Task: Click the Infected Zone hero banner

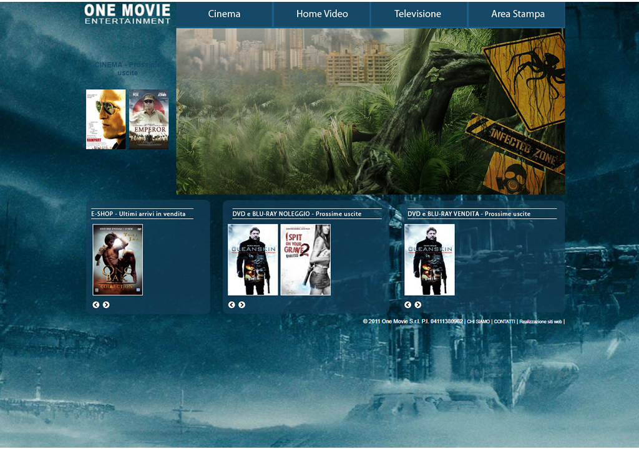Action: pos(371,111)
